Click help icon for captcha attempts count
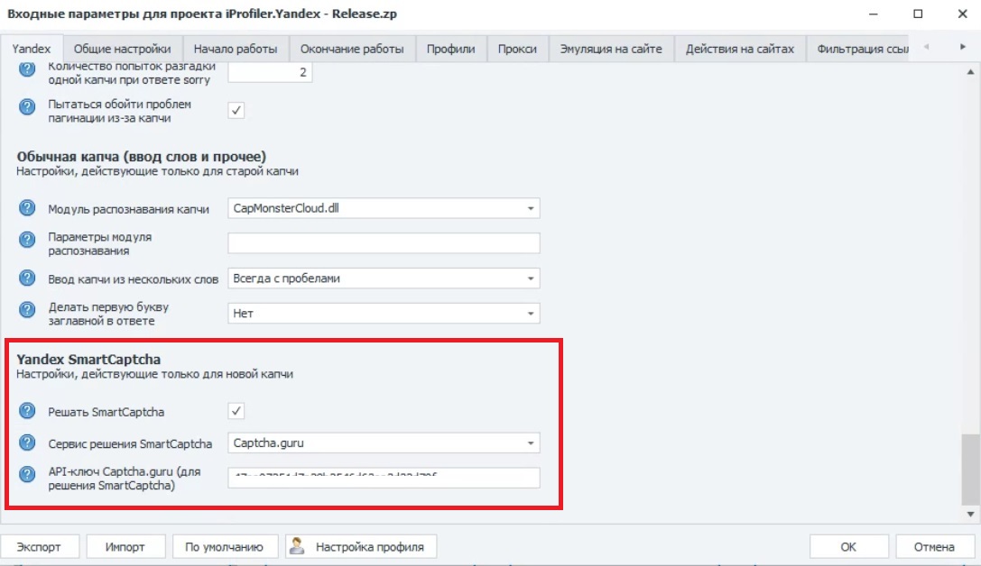The height and width of the screenshot is (566, 981). 27,68
